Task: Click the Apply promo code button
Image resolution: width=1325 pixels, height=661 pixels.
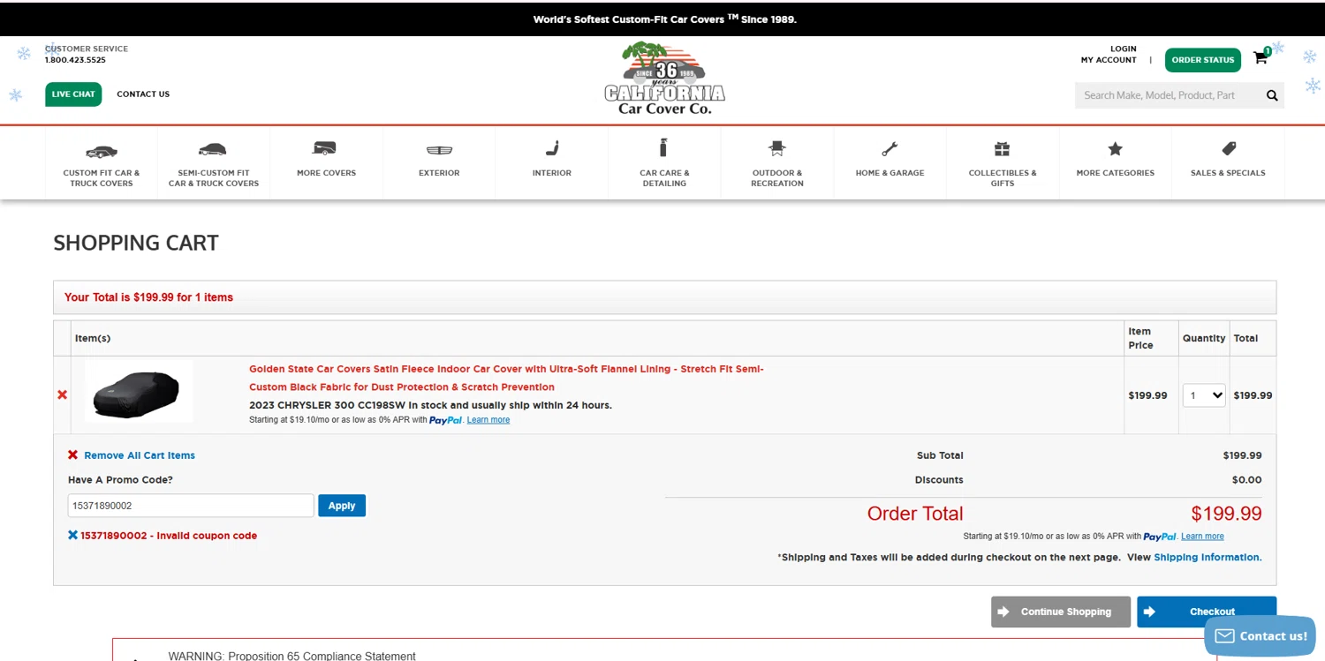Action: tap(342, 506)
